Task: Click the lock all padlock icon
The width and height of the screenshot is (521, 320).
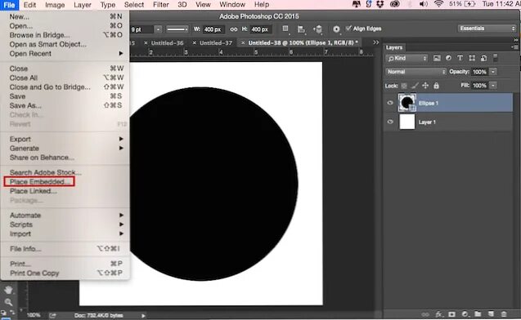Action: (436, 86)
